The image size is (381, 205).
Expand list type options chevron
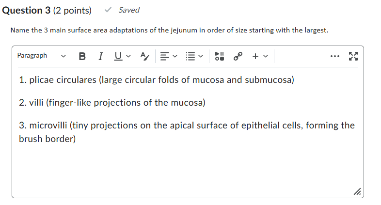point(201,56)
